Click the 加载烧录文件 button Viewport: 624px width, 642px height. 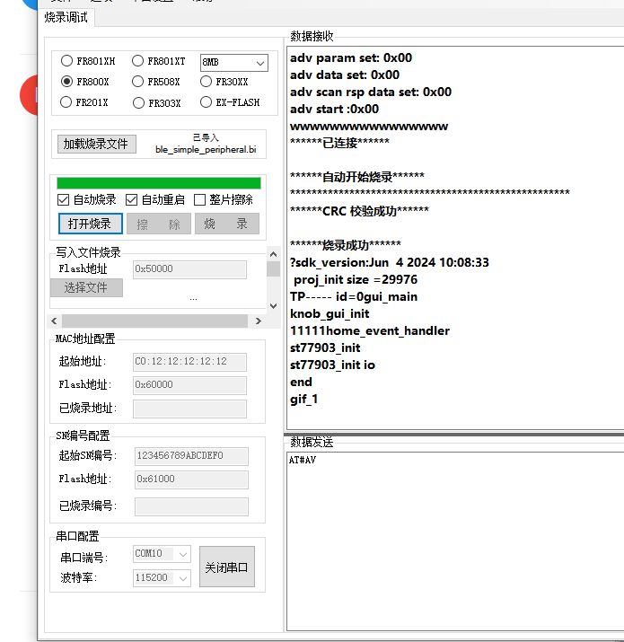click(95, 144)
